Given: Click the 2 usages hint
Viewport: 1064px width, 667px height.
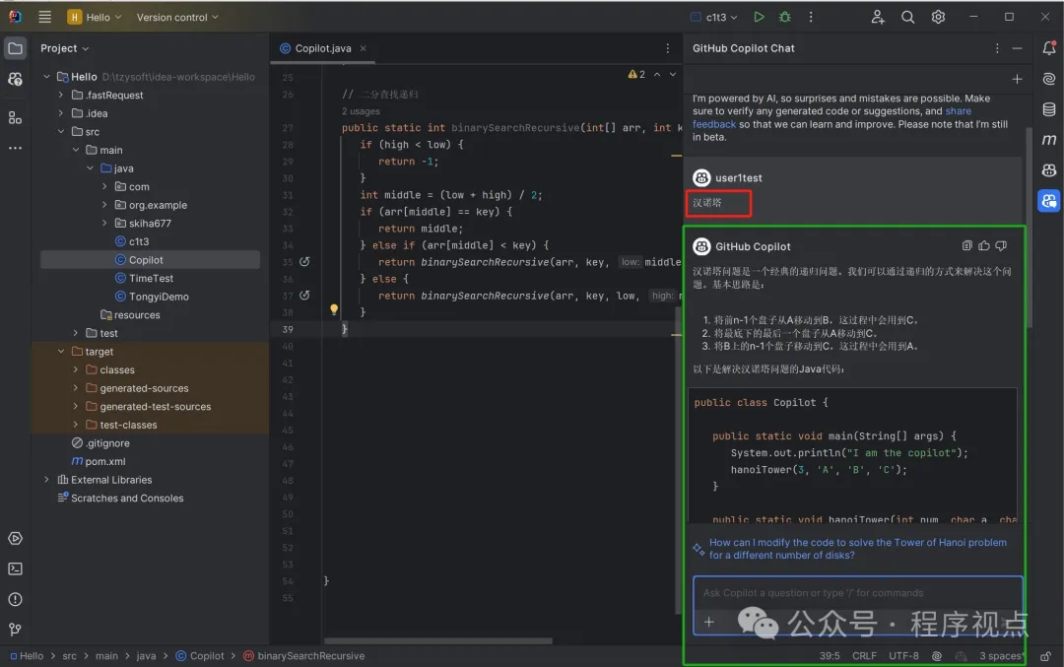Looking at the screenshot, I should (x=361, y=110).
